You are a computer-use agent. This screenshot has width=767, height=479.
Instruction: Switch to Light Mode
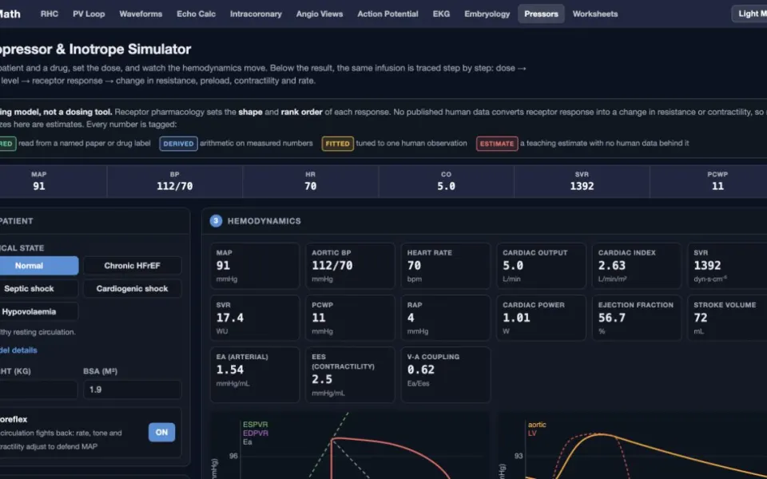(750, 14)
